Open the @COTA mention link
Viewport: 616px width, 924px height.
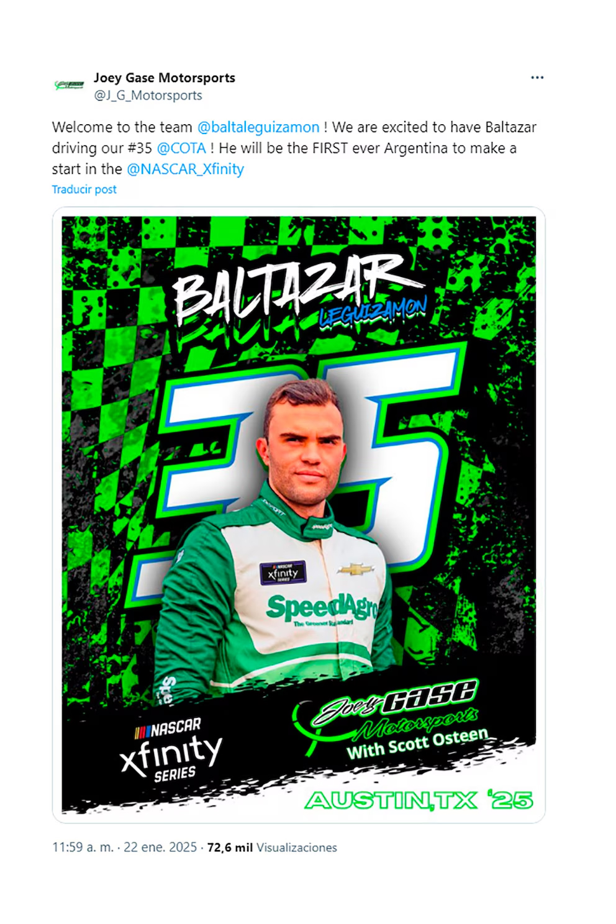coord(181,148)
